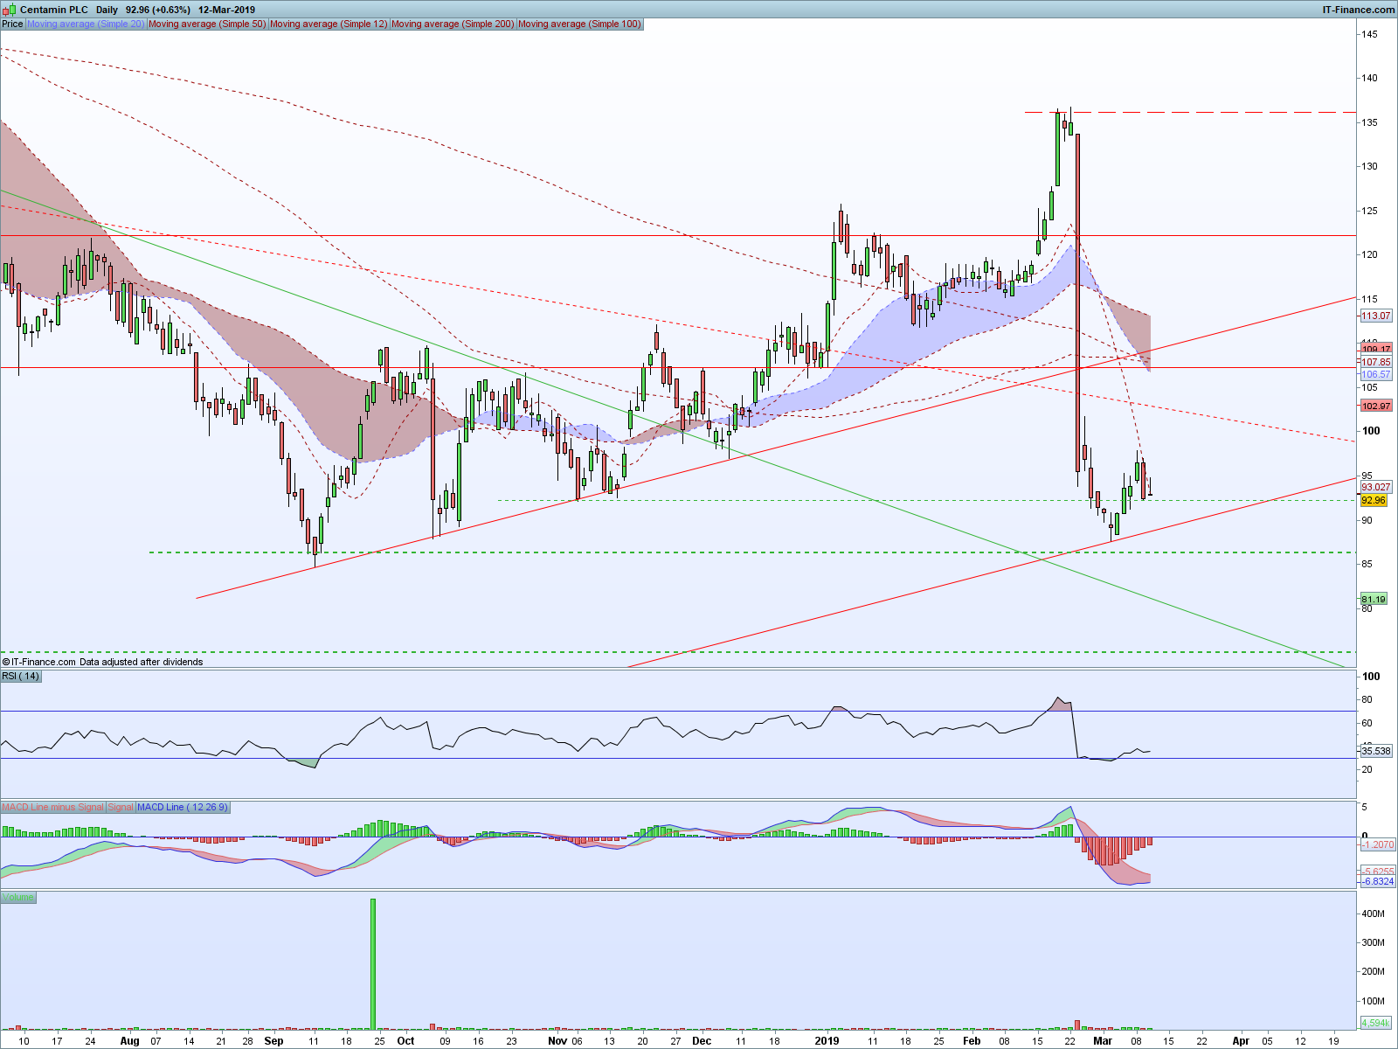
Task: Click the 106.57 blue price tag
Action: 1376,374
